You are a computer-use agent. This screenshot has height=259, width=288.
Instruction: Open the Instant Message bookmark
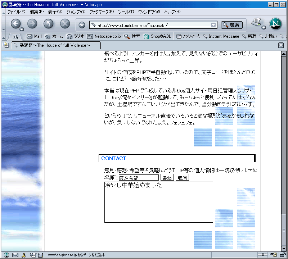coord(221,36)
